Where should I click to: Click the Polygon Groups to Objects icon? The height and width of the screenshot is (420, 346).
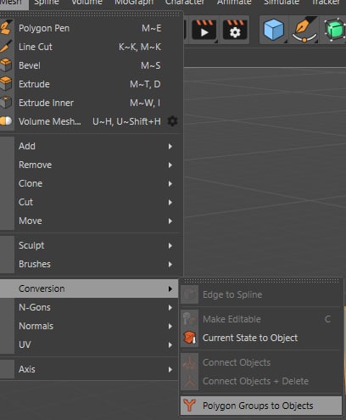pyautogui.click(x=190, y=406)
